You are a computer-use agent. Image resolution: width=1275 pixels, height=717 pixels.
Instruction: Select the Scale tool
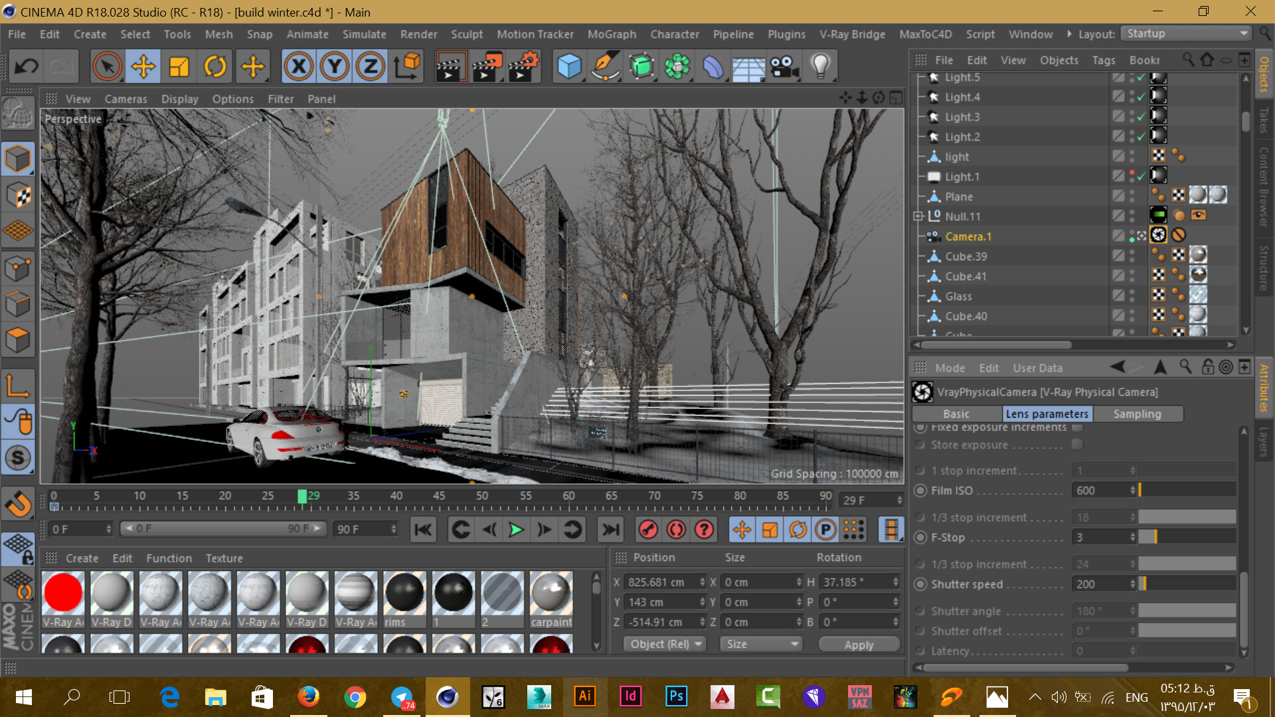click(179, 66)
